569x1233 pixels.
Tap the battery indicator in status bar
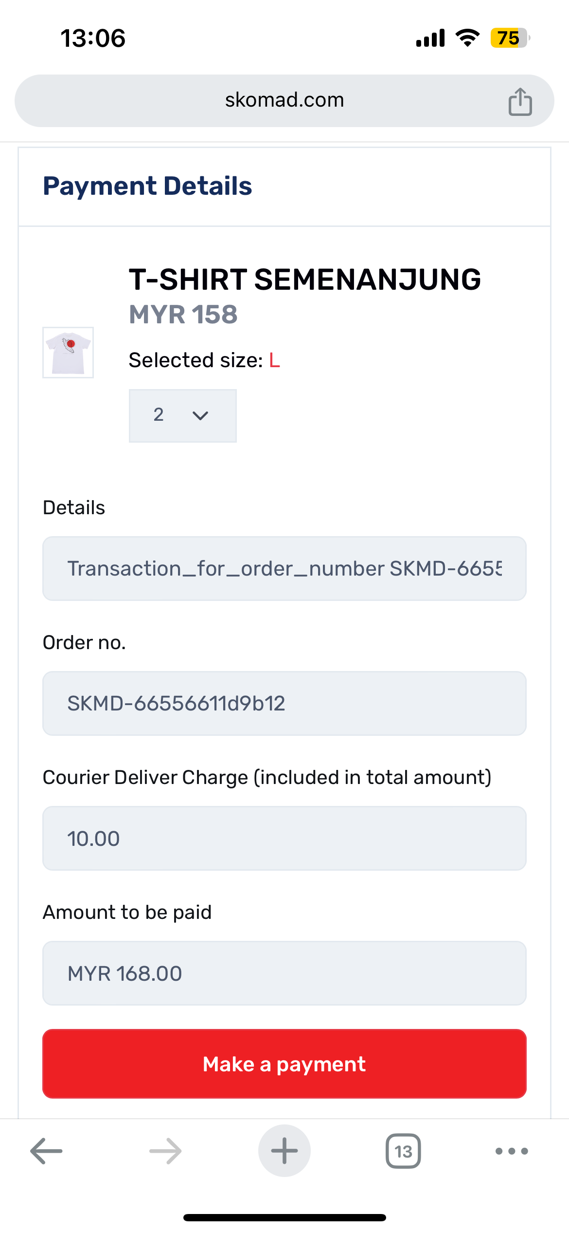[x=509, y=38]
